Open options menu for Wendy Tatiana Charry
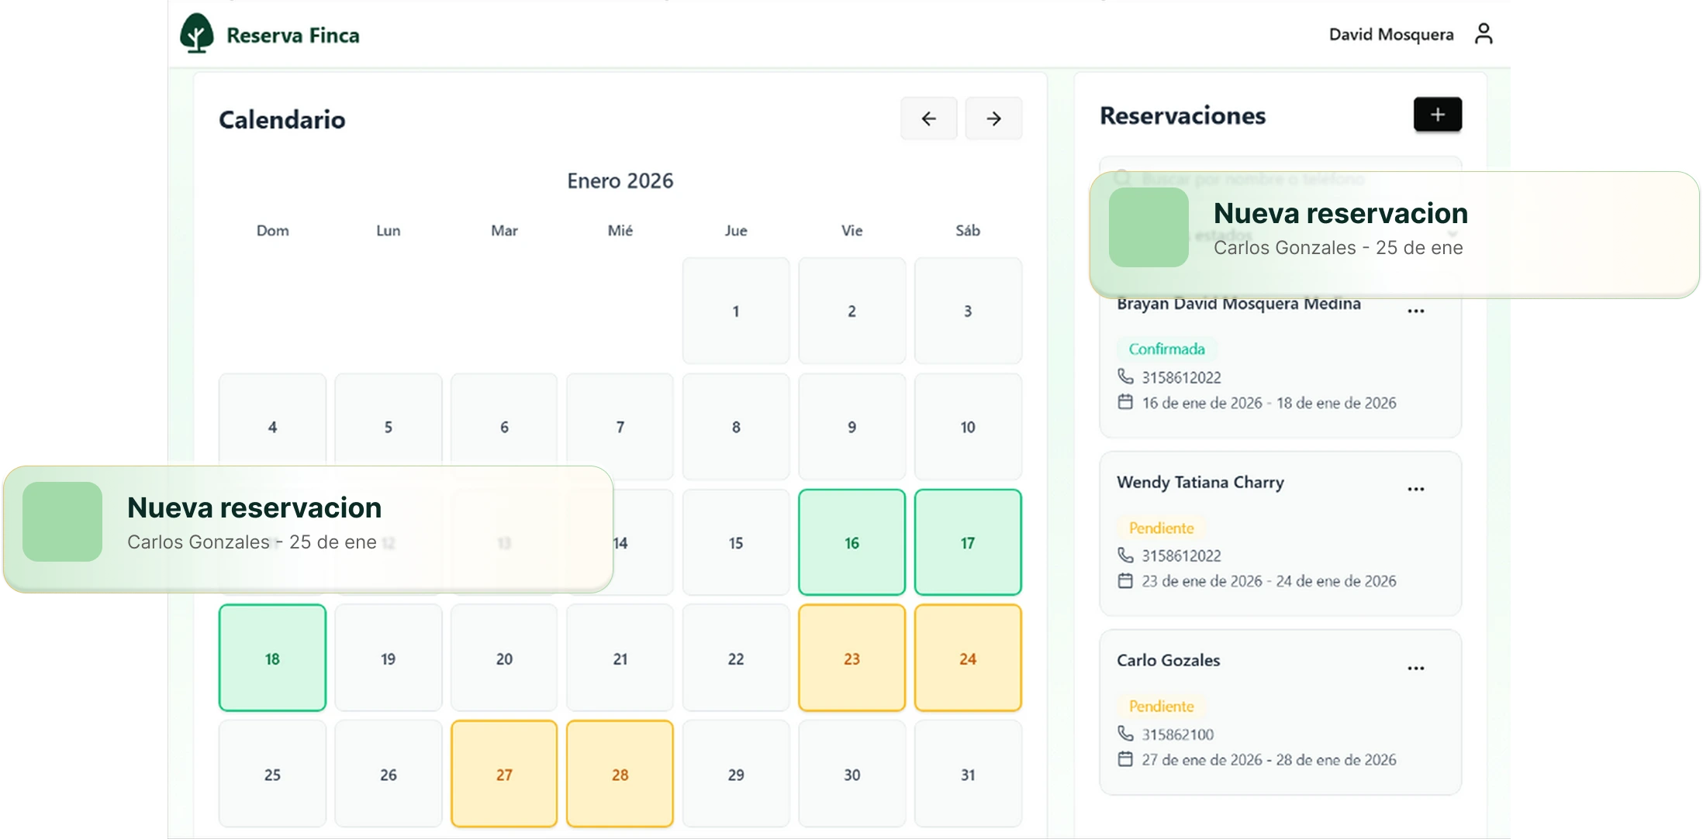Viewport: 1703px width, 839px height. 1415,490
